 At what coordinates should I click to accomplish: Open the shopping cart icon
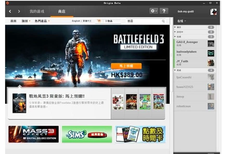pos(99,21)
